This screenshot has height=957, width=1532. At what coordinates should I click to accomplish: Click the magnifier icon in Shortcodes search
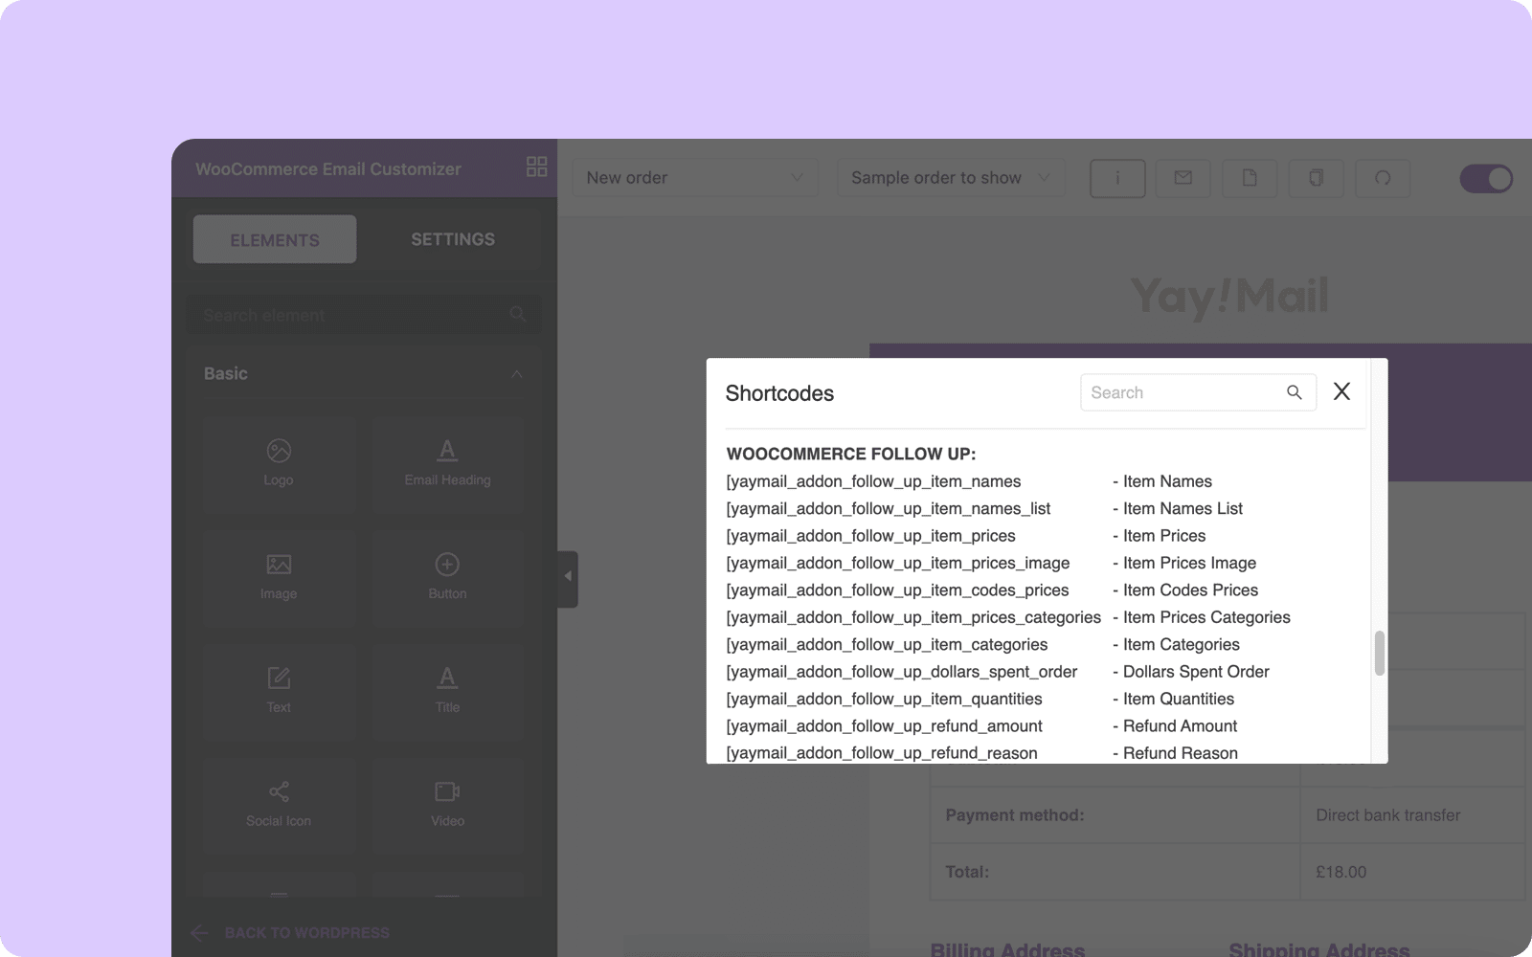point(1295,392)
